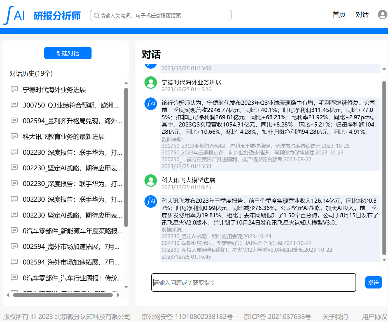Click timestamp 2023/12/25 01:16:45
The image size is (388, 322).
pos(186,257)
